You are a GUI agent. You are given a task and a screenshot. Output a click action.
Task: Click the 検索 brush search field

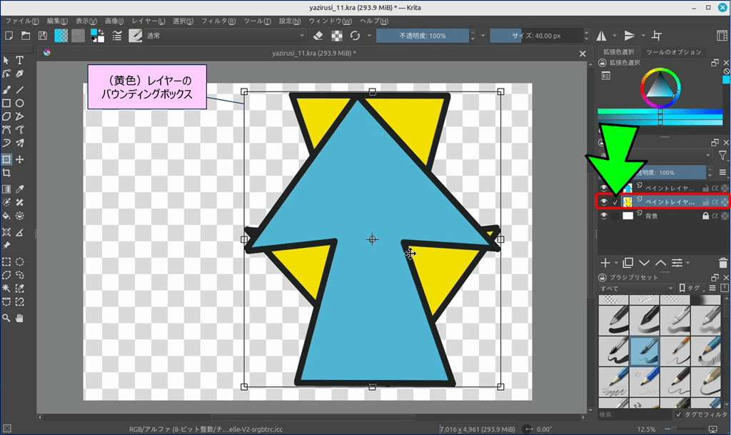point(634,414)
